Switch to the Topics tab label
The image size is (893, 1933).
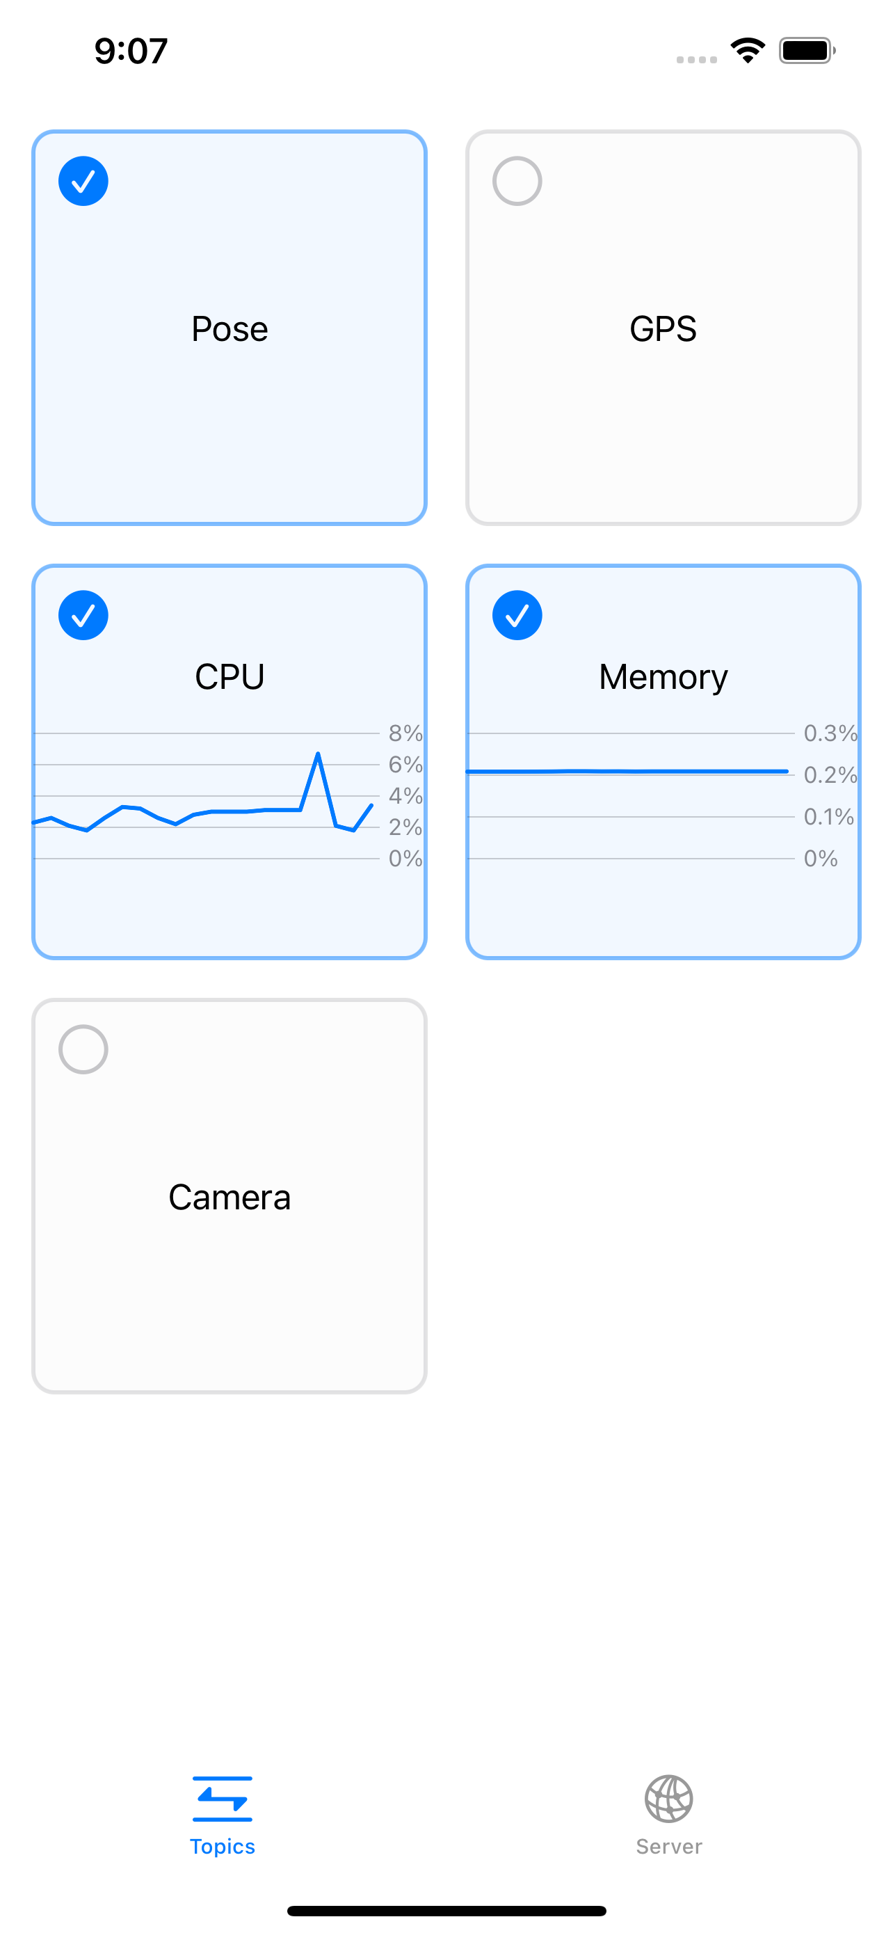point(222,1846)
